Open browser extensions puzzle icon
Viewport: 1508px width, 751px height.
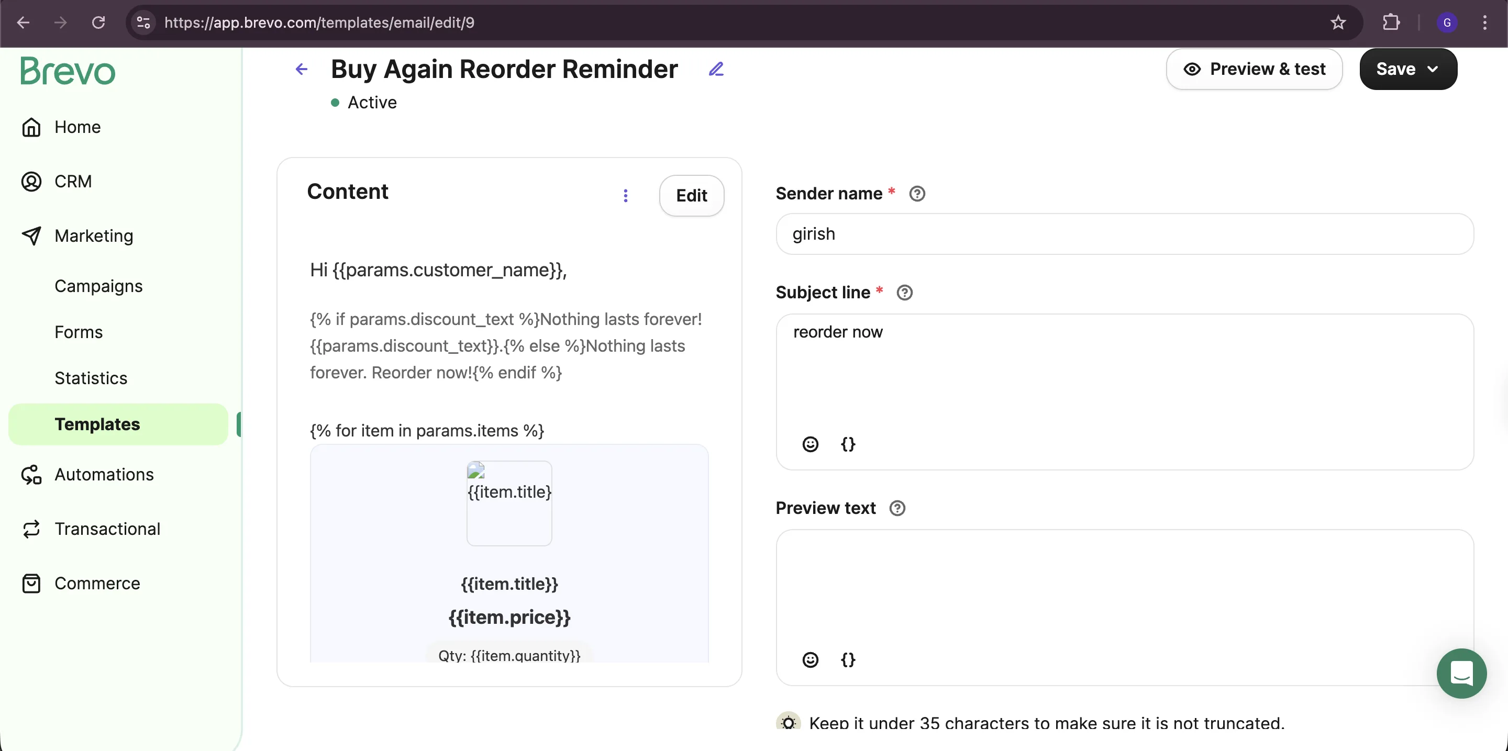1391,22
